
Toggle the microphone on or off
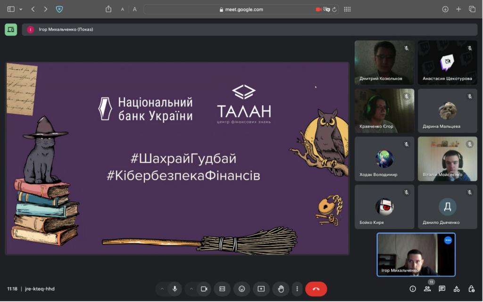coord(175,289)
